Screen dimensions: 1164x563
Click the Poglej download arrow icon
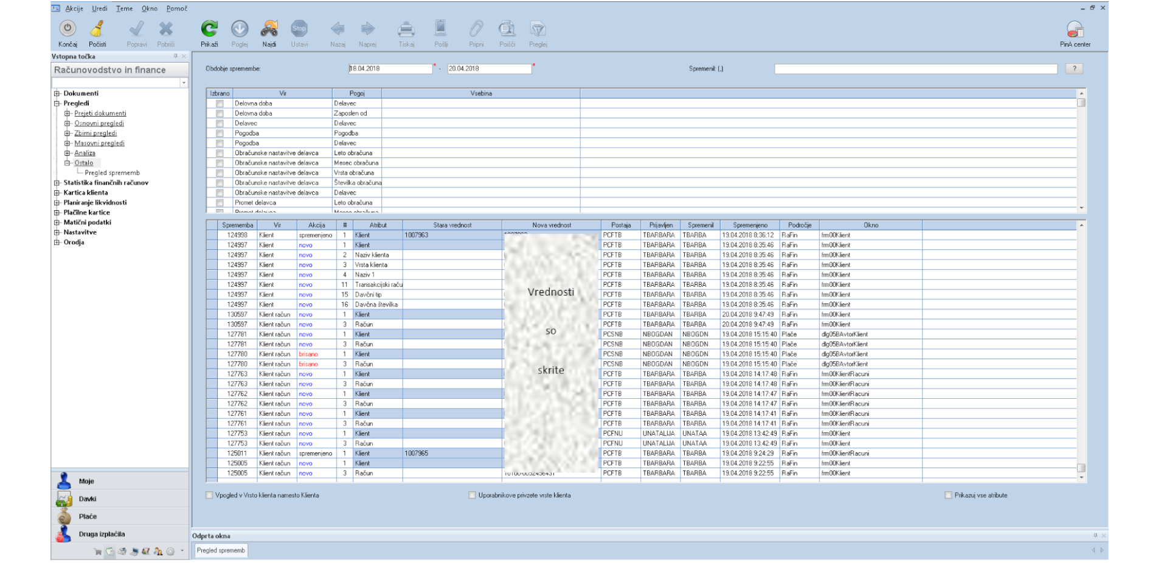(240, 29)
